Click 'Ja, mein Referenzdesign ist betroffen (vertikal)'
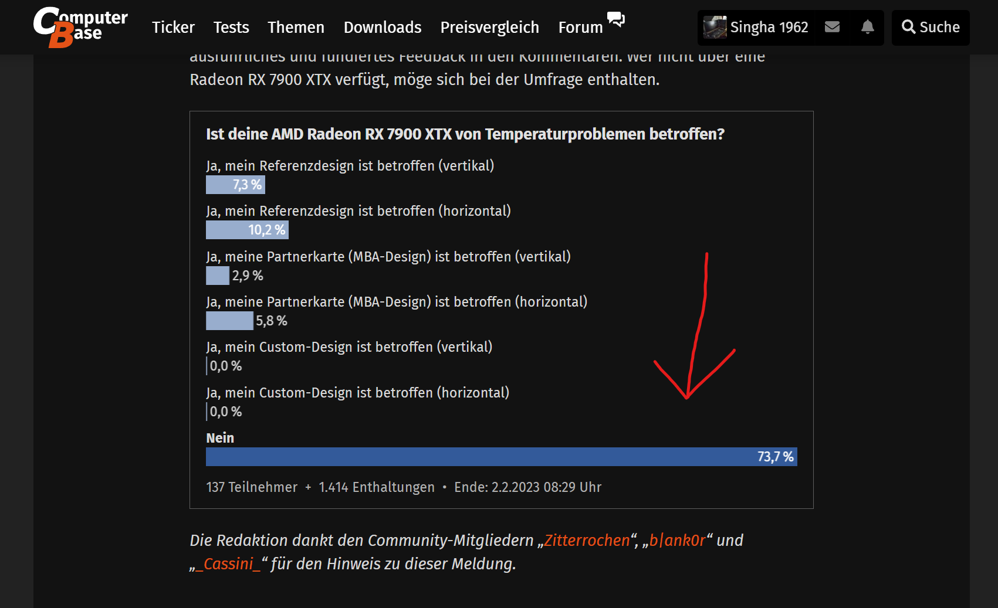 pos(350,166)
